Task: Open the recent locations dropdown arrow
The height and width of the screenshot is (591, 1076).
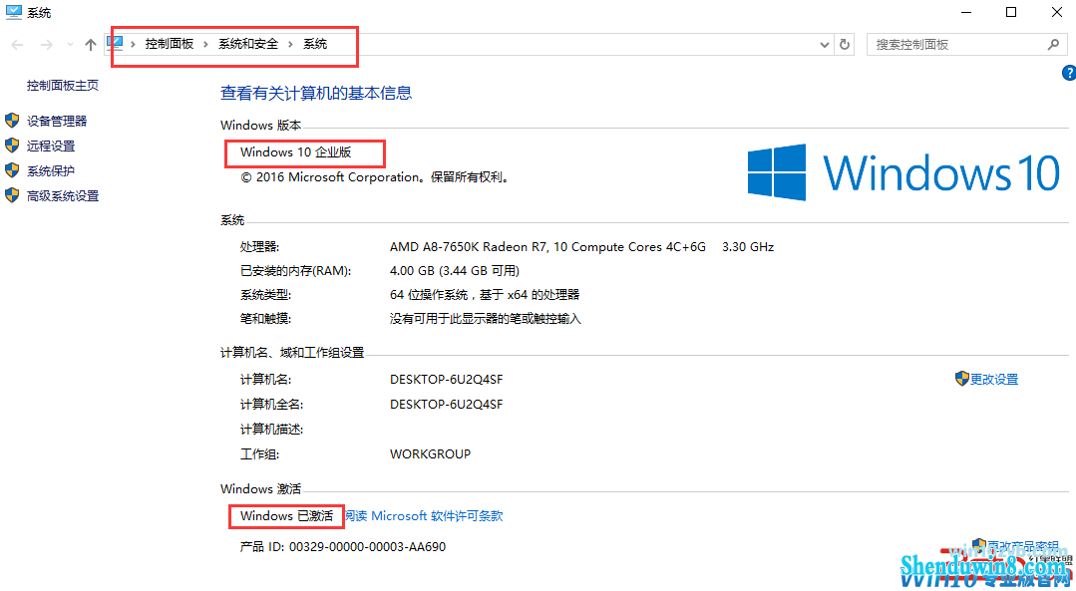Action: (70, 45)
